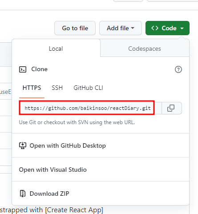Open the clone help question mark
The image size is (198, 214).
pos(178,69)
